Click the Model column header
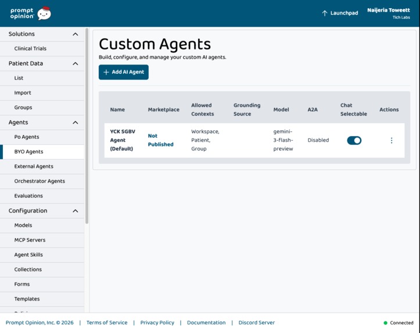Screen dimensions: 420x333 (281, 110)
